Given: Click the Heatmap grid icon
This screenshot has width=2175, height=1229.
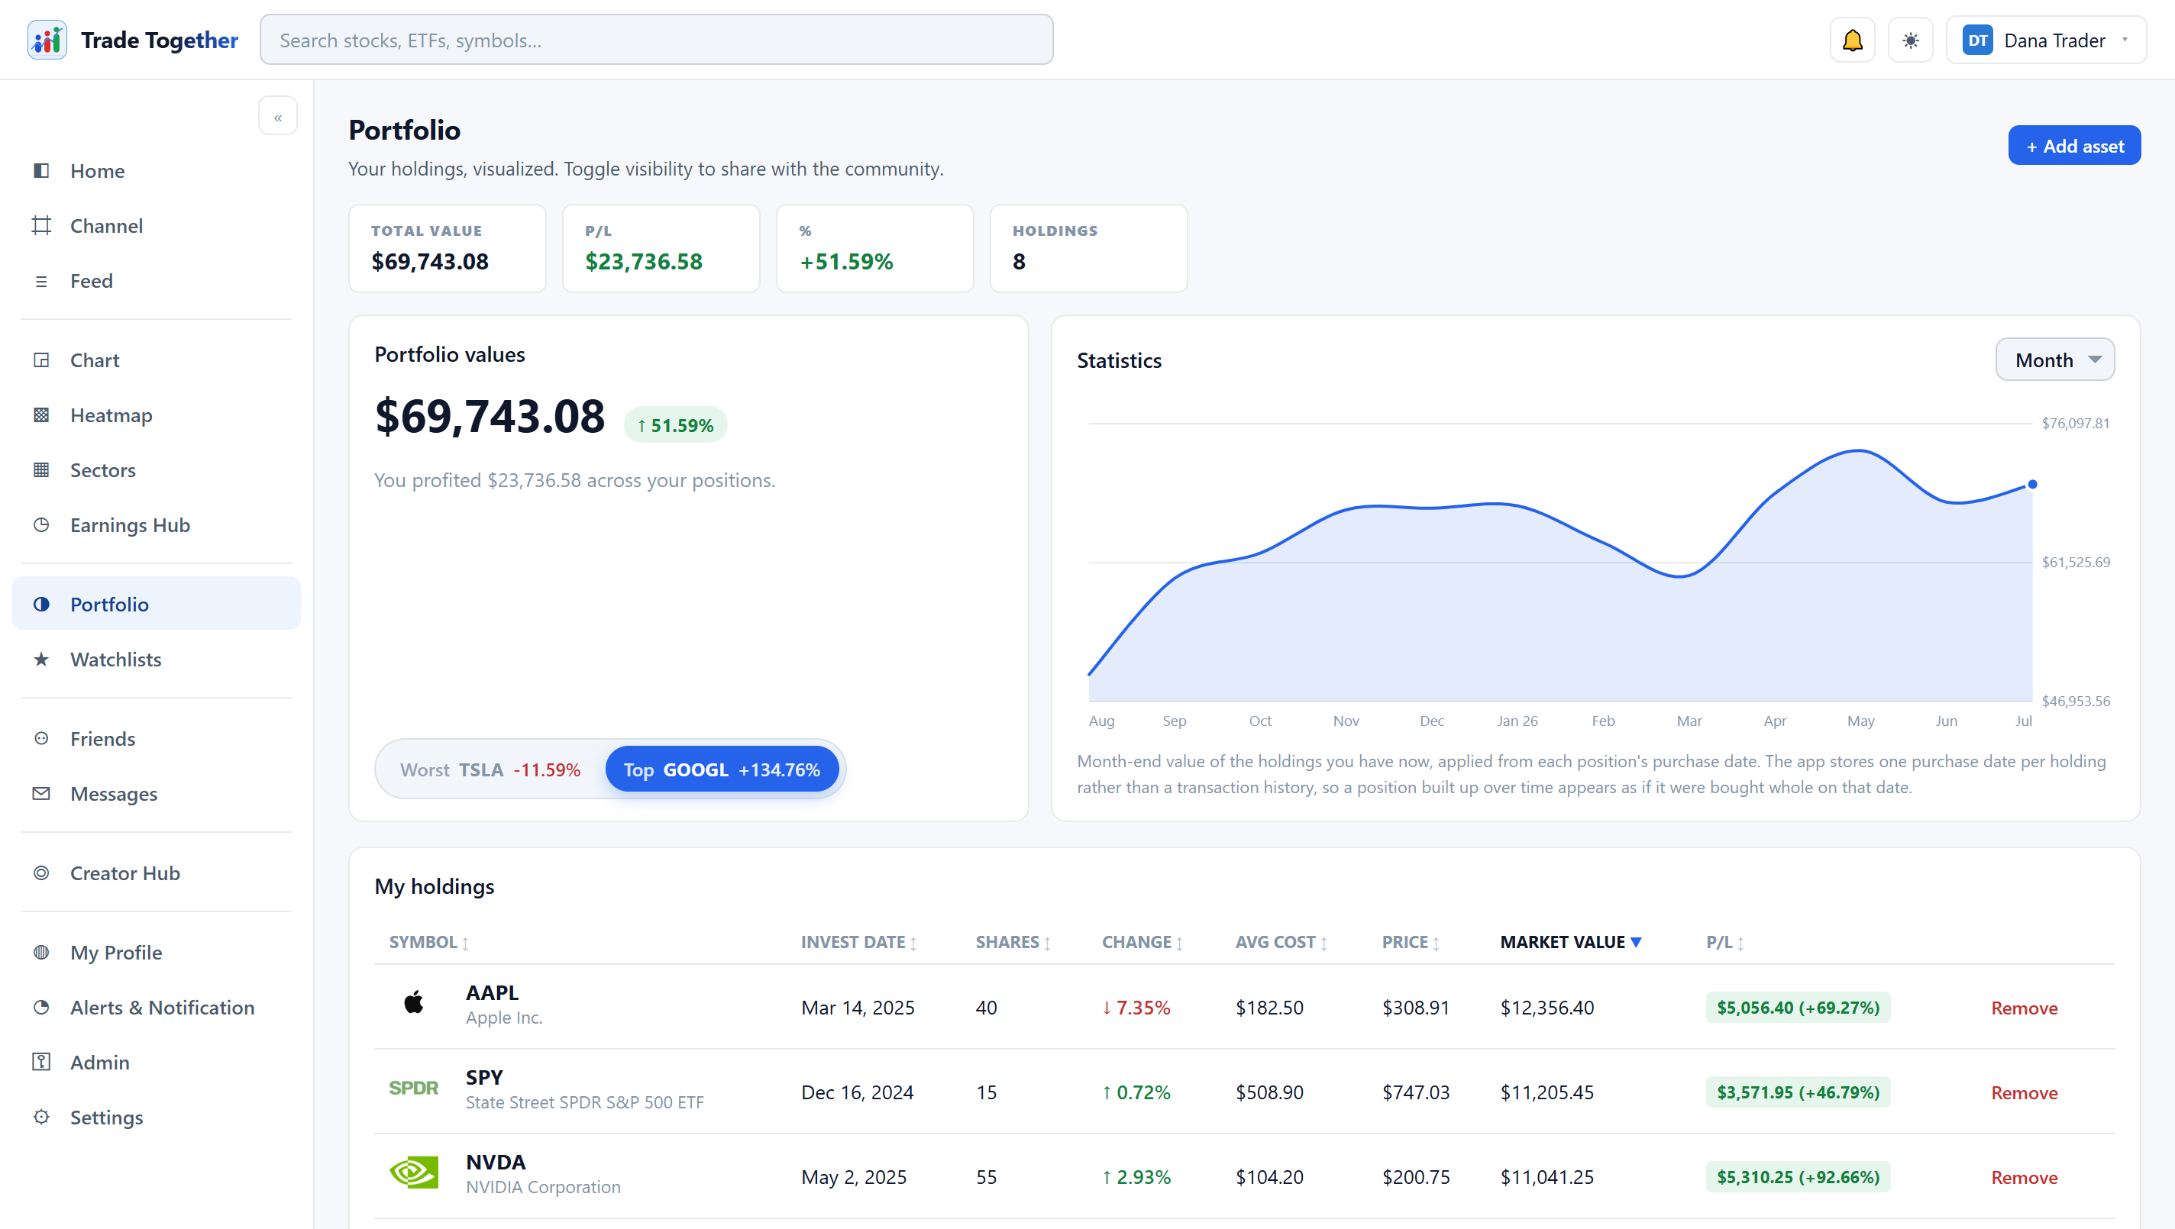Looking at the screenshot, I should (x=41, y=415).
